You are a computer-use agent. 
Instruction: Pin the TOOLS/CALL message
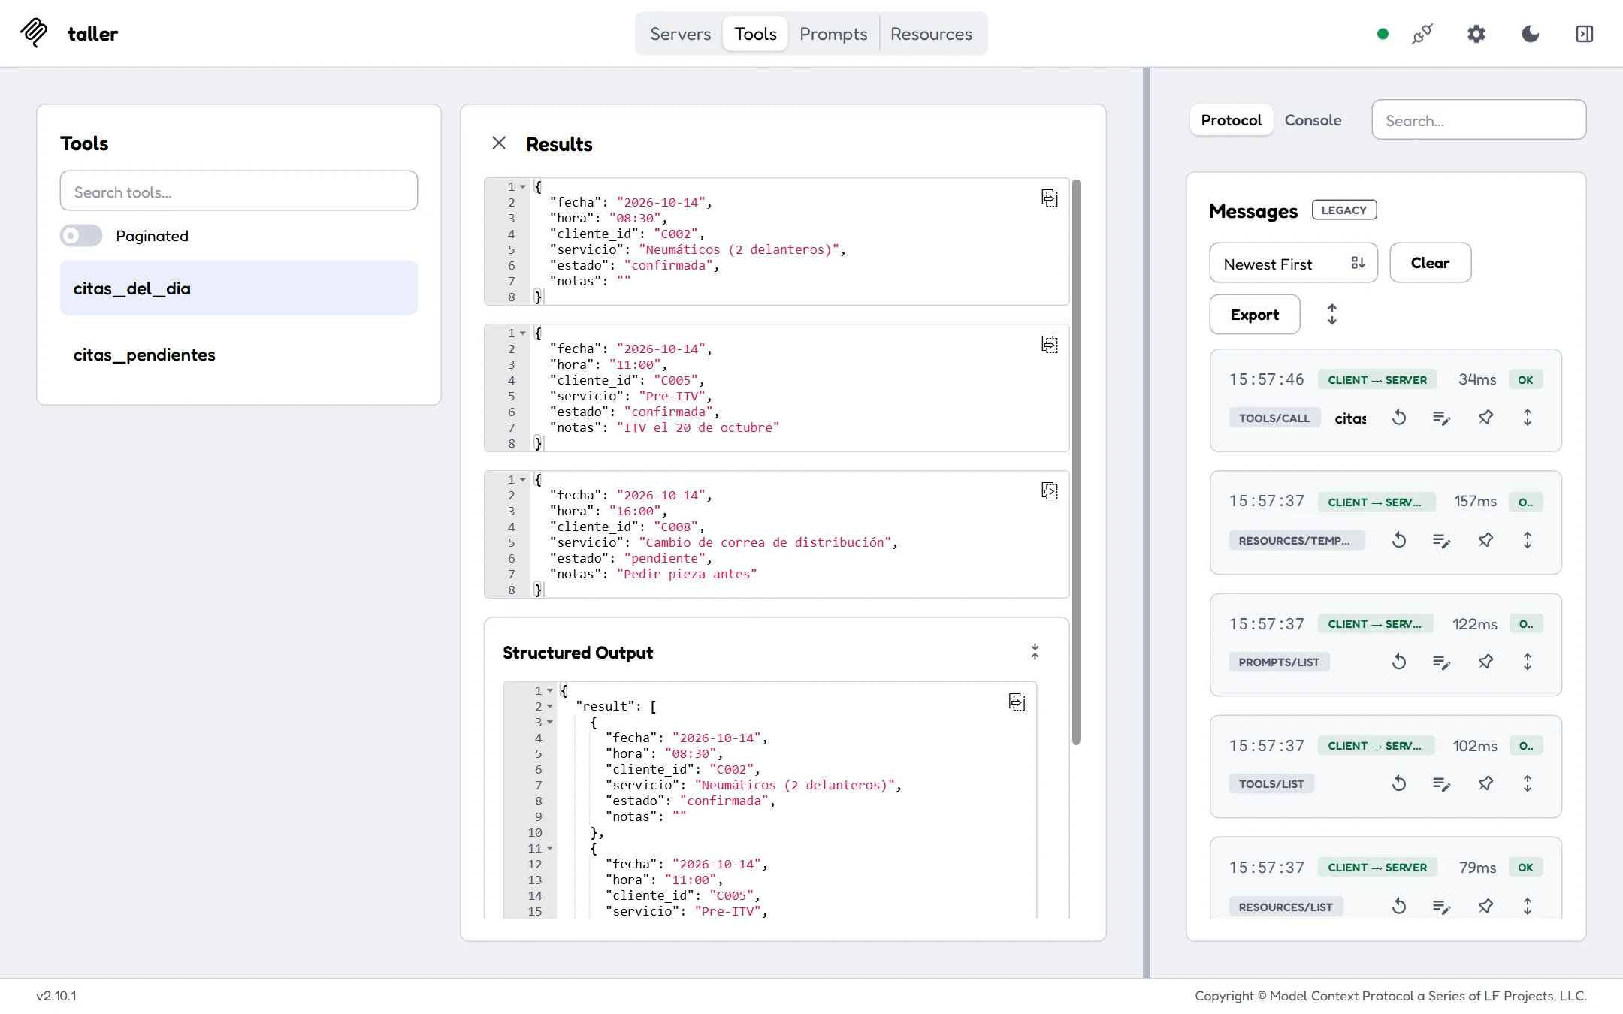[1485, 418]
